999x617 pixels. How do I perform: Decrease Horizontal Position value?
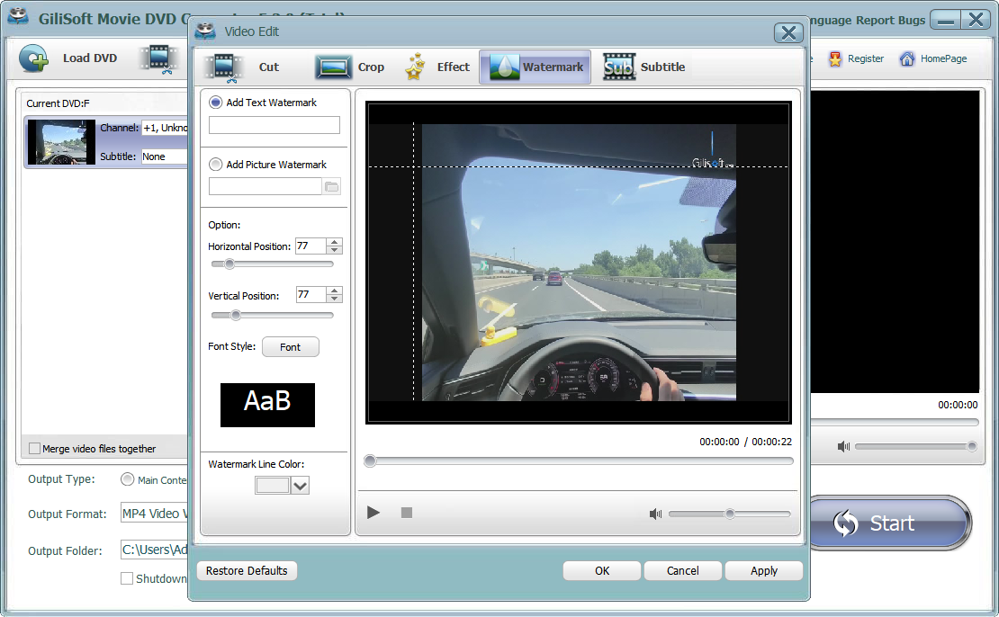tap(335, 250)
